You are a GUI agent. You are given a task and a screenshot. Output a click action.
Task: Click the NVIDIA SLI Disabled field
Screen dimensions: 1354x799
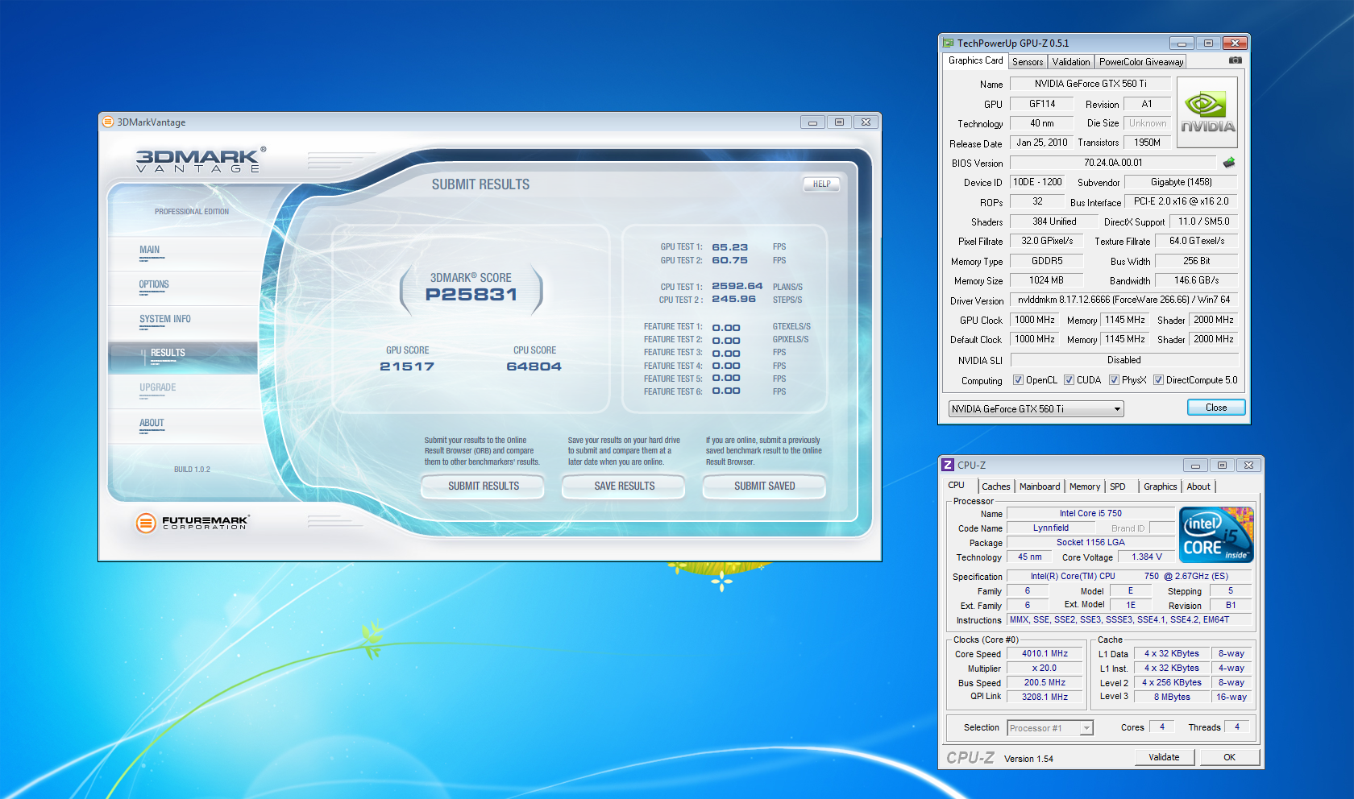1123,360
